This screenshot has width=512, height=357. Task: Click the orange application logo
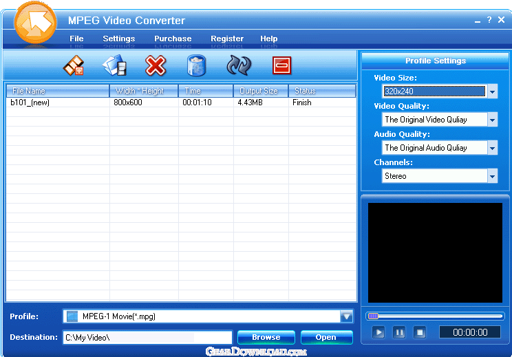(35, 22)
